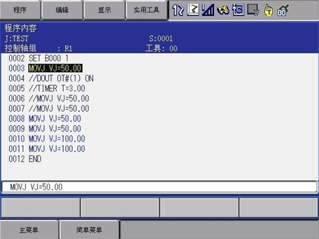Select line 0004 //DOUT OT#(1) ON

click(51, 78)
